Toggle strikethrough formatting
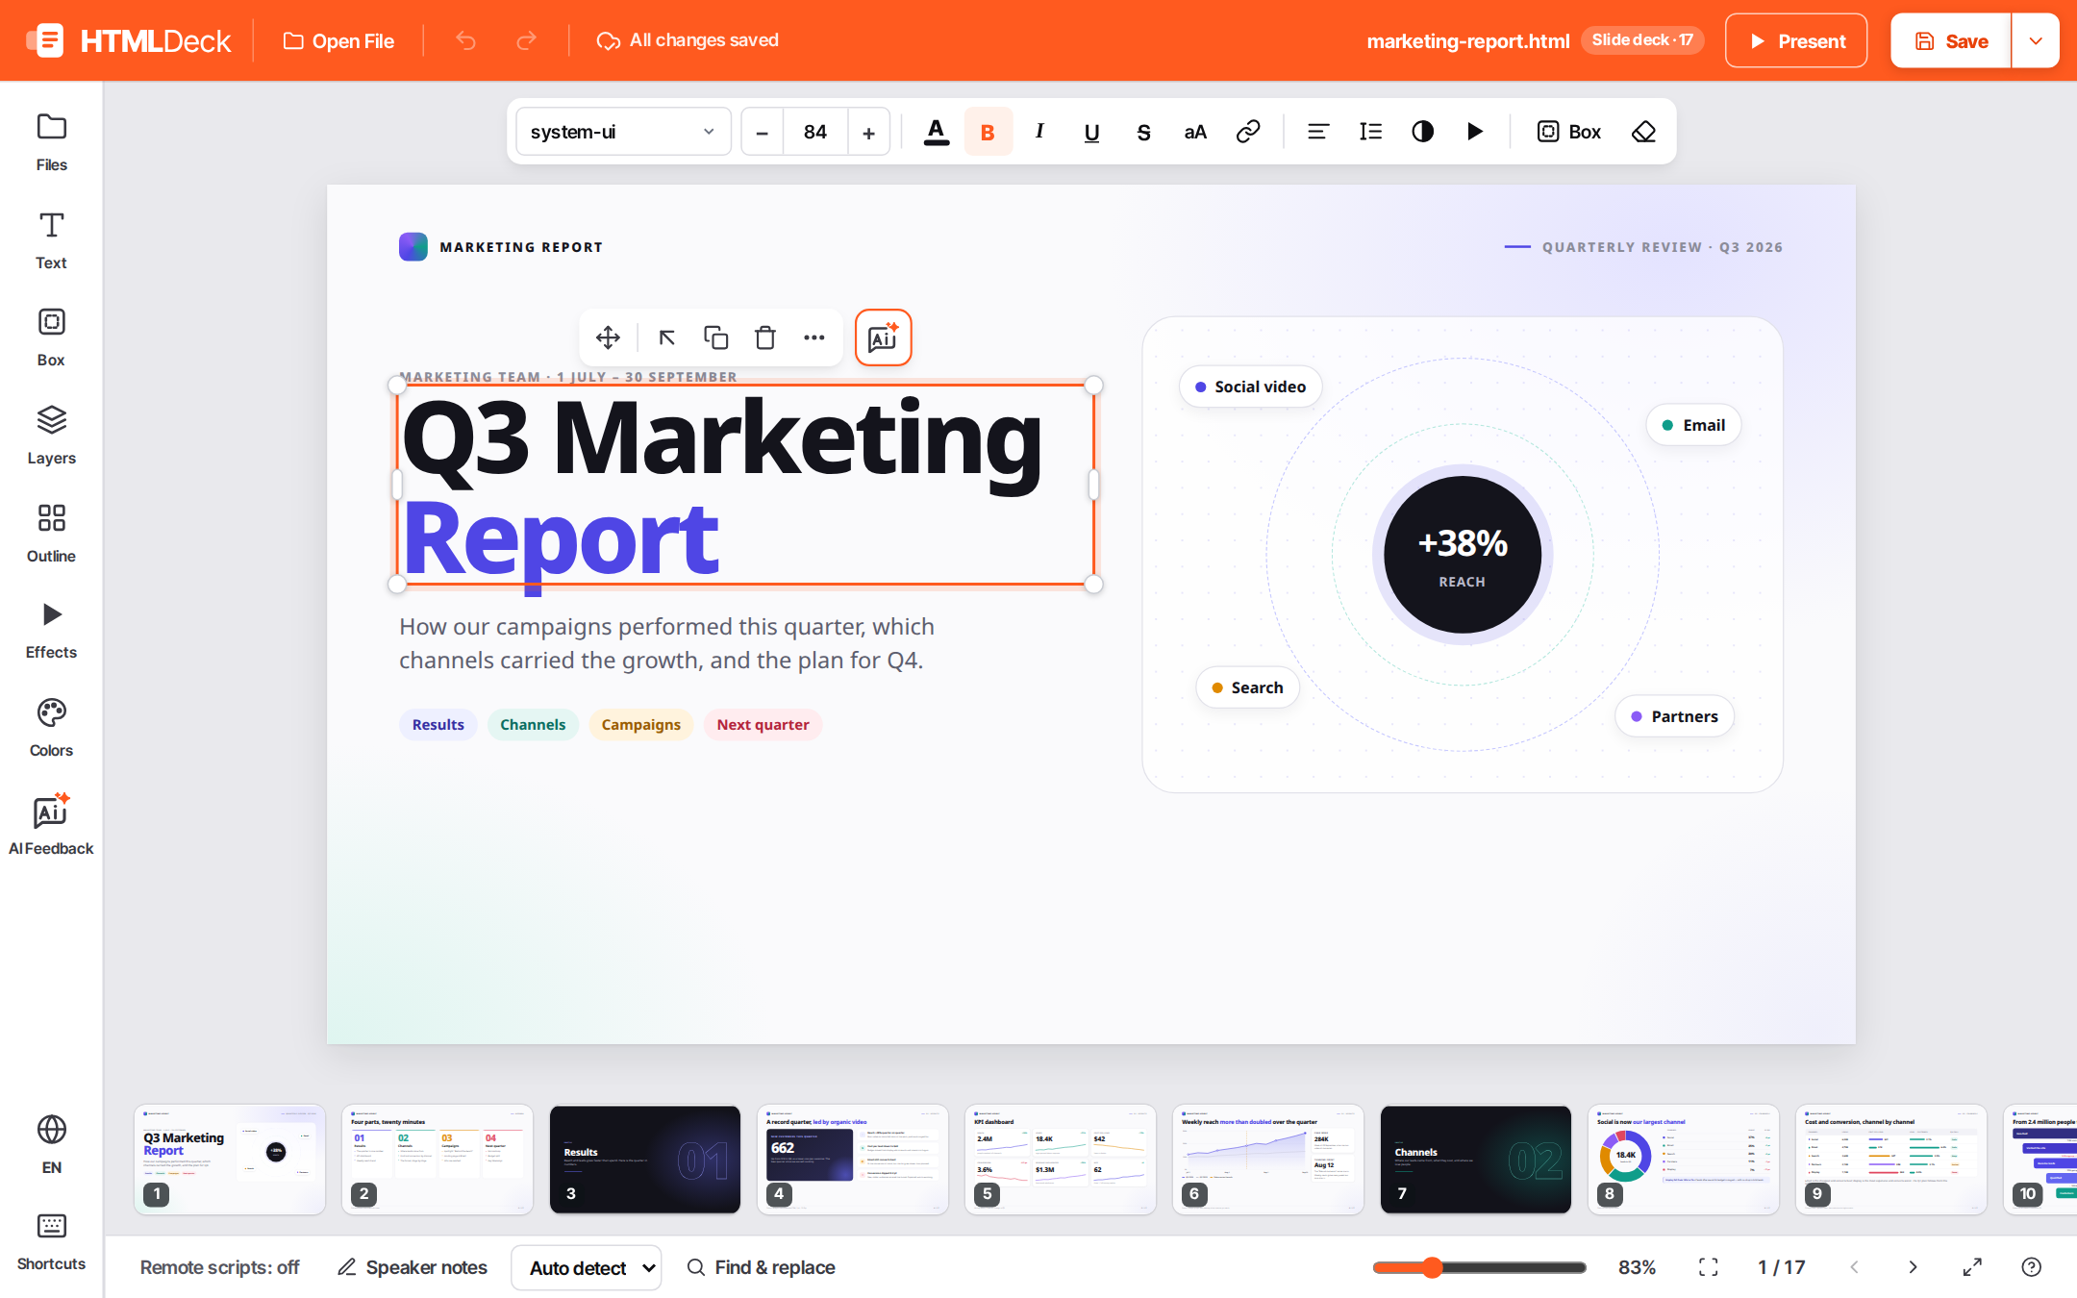 1143,132
